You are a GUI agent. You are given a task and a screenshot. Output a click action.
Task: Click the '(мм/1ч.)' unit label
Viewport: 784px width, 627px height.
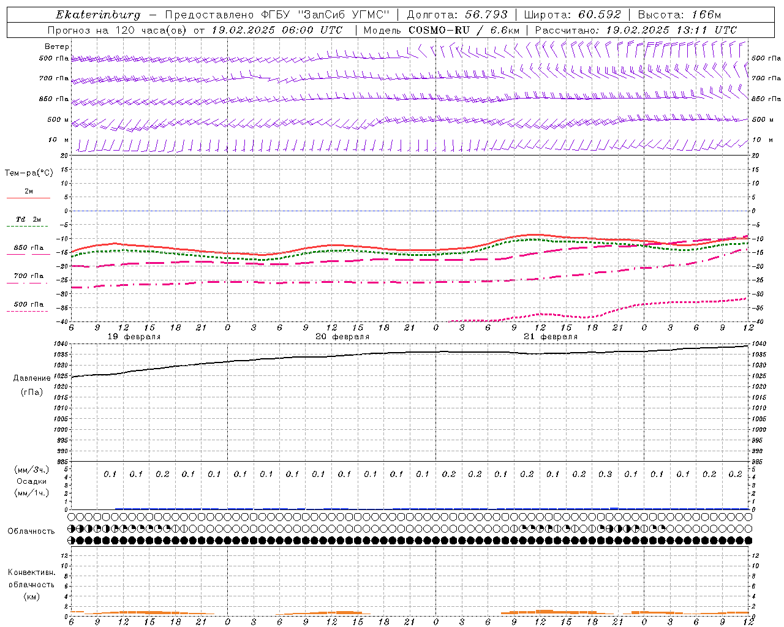pyautogui.click(x=31, y=493)
